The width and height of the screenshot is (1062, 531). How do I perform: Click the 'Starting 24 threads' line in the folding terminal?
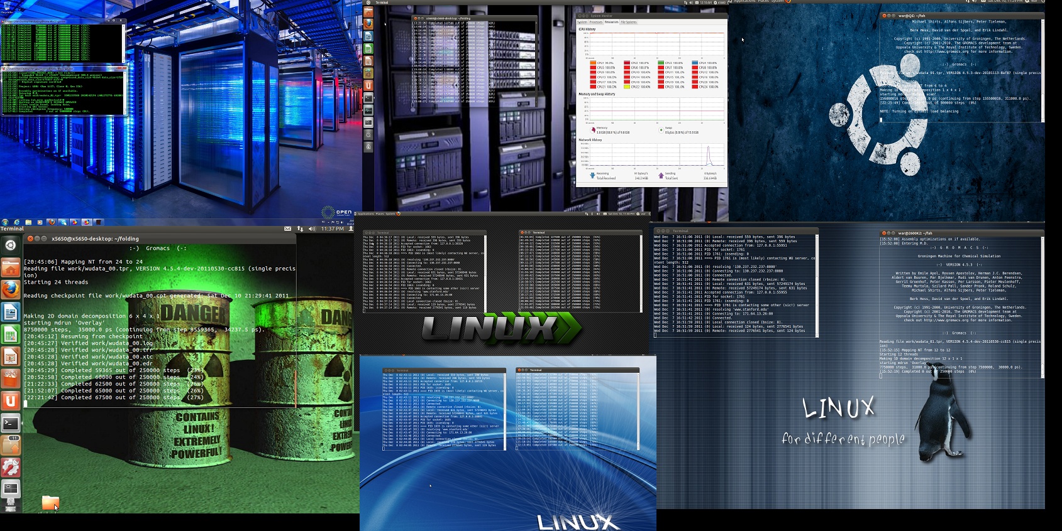(56, 282)
